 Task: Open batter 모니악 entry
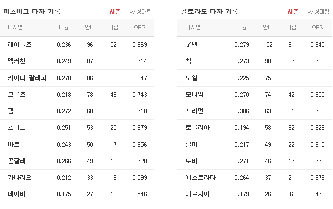[195, 95]
